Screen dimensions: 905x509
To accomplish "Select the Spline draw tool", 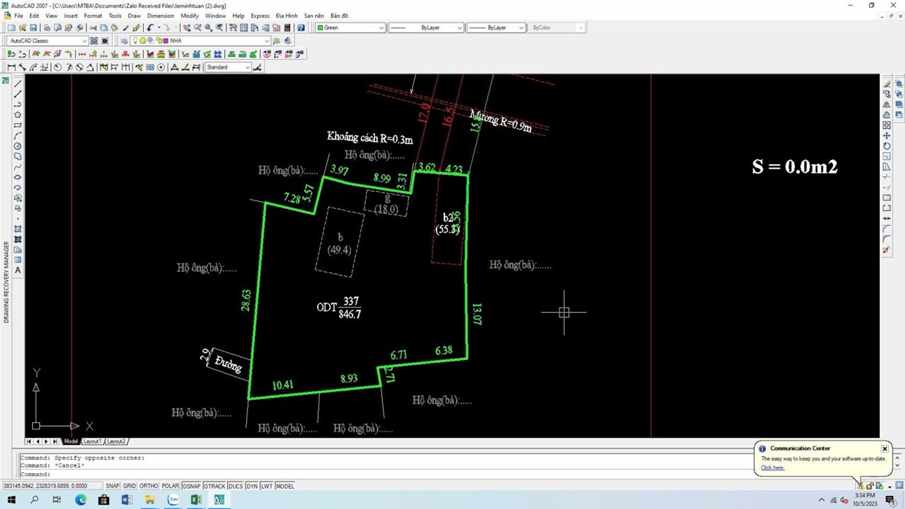I will tap(17, 167).
